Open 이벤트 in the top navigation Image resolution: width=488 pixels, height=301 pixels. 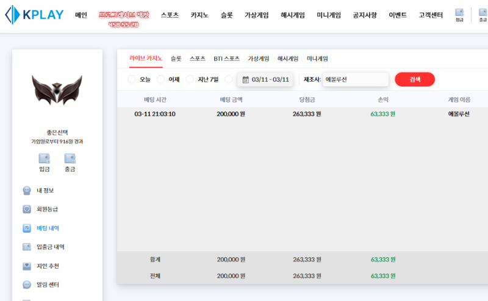[x=398, y=15]
